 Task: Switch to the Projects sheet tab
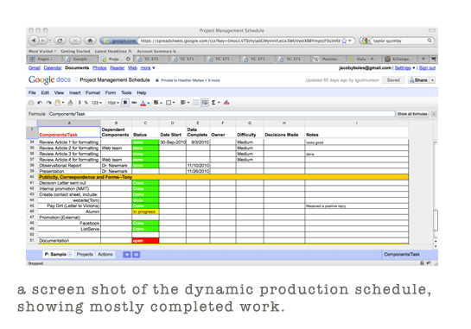(x=85, y=254)
